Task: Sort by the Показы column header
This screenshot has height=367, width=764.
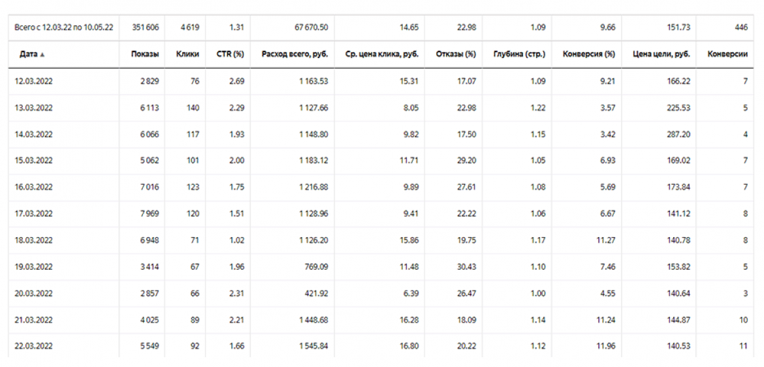Action: pyautogui.click(x=144, y=54)
